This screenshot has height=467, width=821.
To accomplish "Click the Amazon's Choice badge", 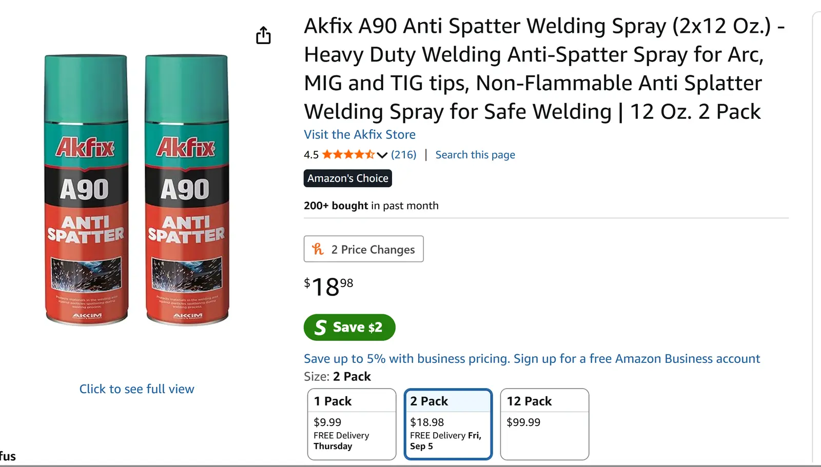I will click(347, 178).
